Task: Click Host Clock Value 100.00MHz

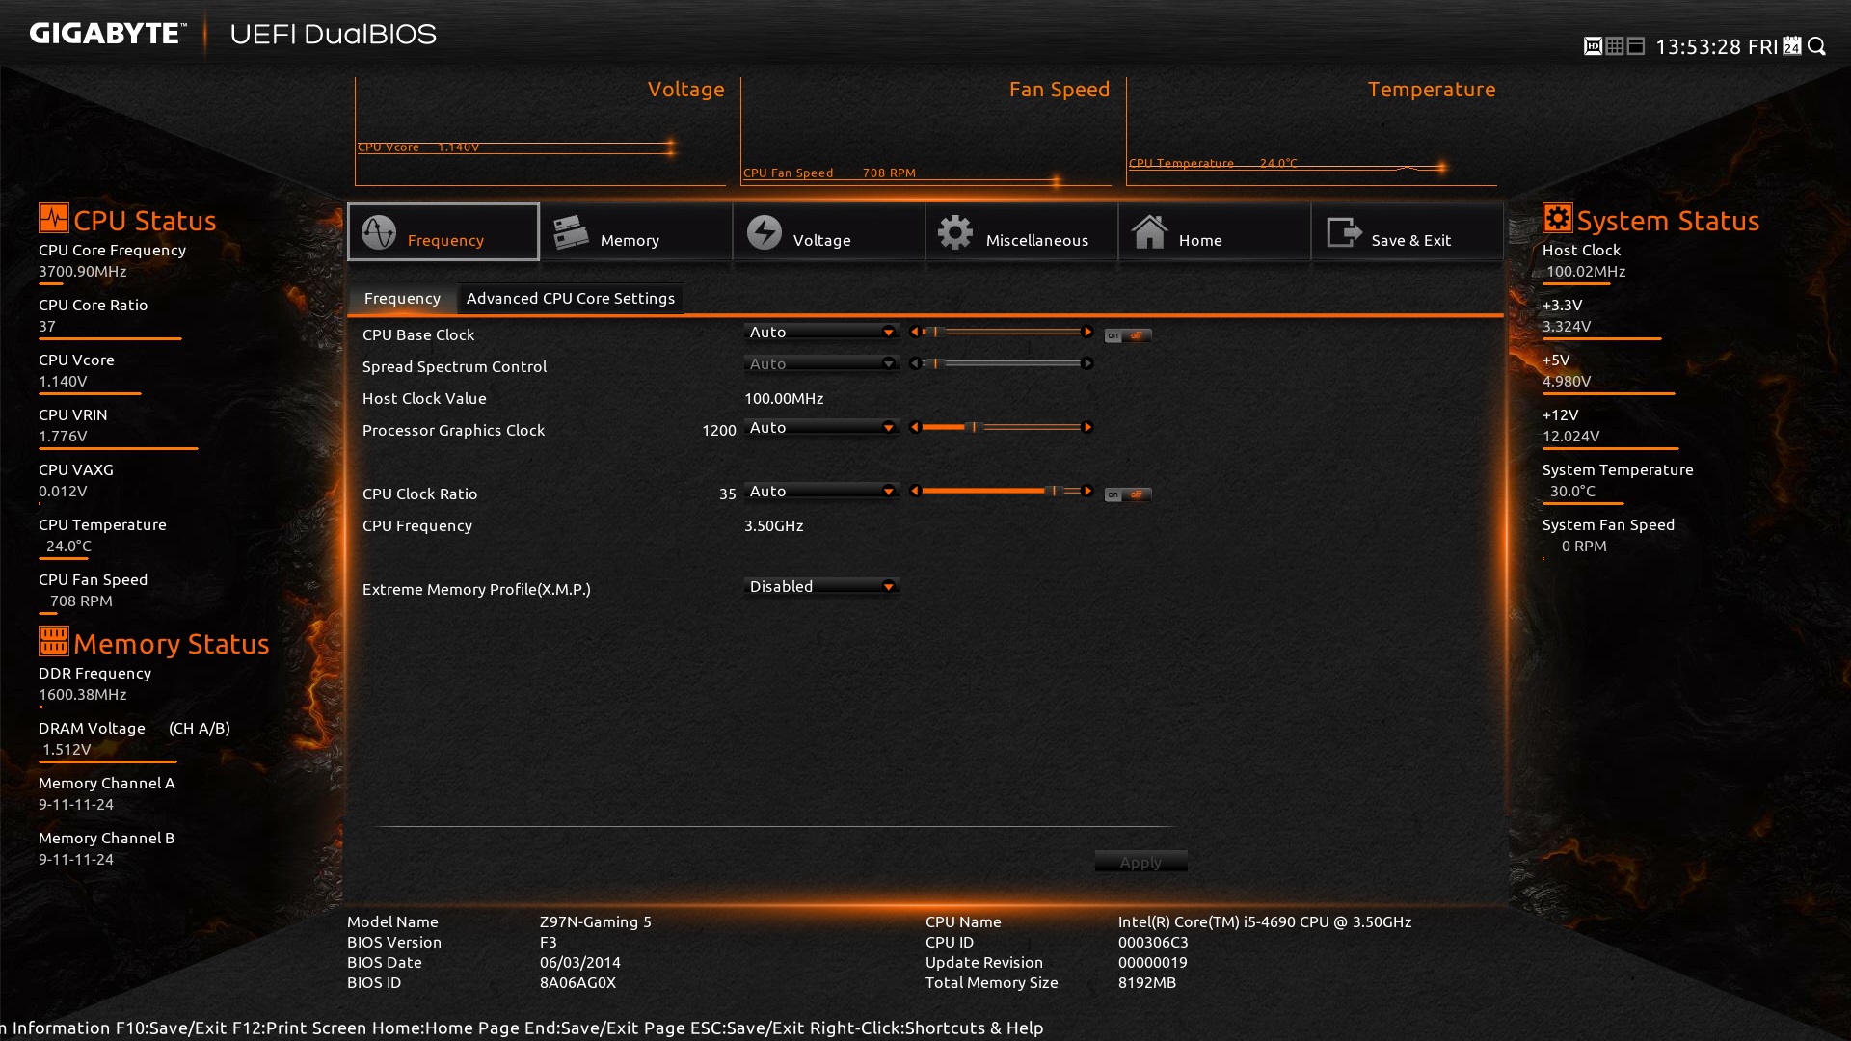Action: coord(784,398)
